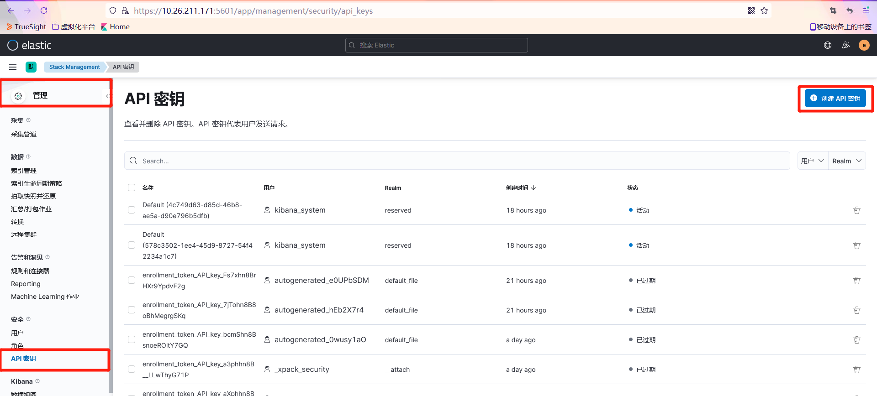877x396 pixels.
Task: Delete the first kibana_system API key
Action: tap(856, 210)
